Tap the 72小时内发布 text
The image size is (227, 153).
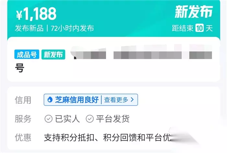click(x=72, y=28)
